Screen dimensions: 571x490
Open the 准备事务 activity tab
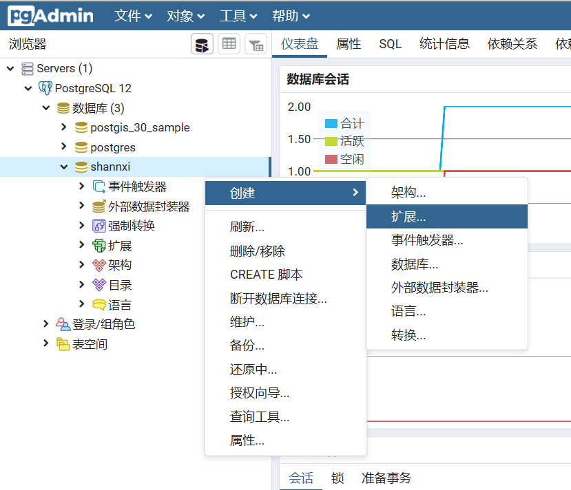[x=386, y=478]
